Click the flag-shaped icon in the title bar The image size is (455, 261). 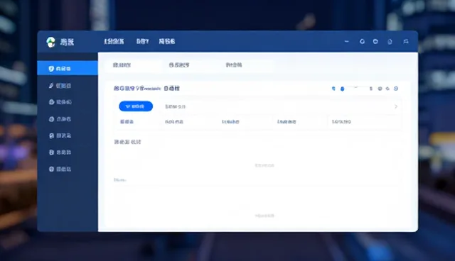tap(406, 41)
